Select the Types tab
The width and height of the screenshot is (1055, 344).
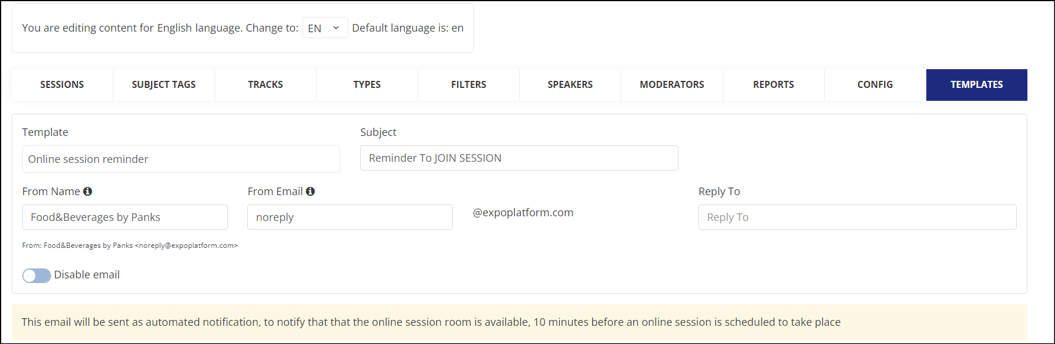[x=367, y=84]
